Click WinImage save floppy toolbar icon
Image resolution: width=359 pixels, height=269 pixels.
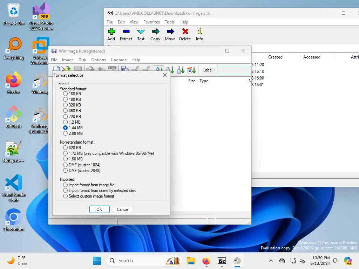click(x=124, y=69)
